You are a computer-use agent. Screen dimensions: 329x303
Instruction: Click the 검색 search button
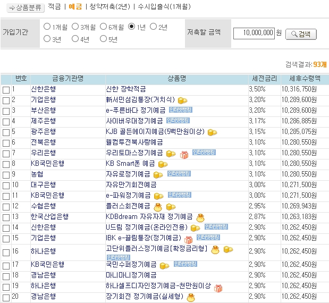click(301, 34)
